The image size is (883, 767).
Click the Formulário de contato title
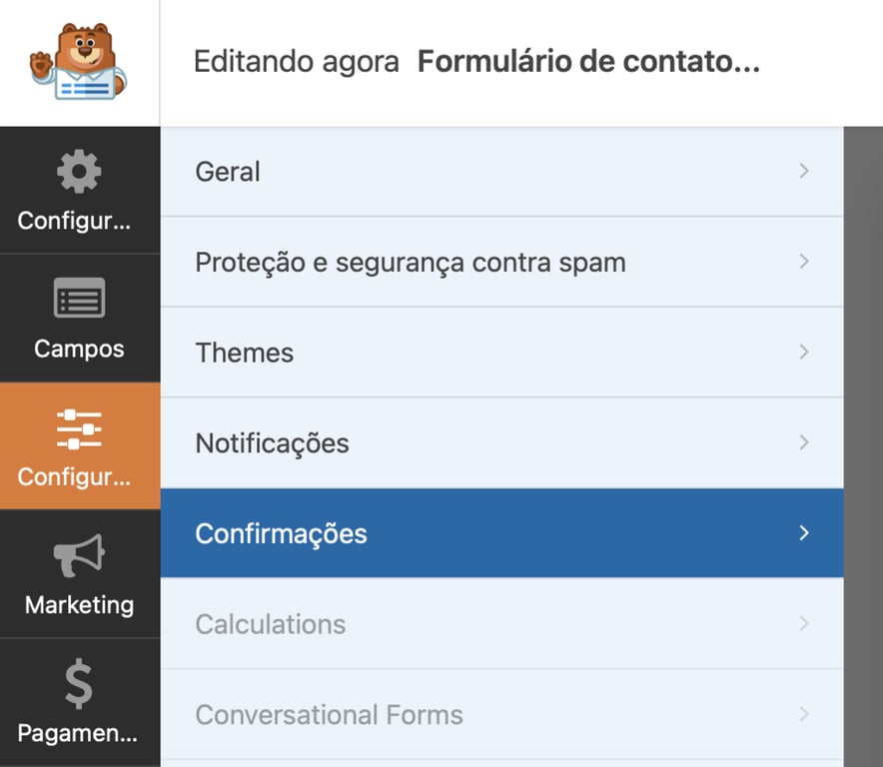point(589,61)
